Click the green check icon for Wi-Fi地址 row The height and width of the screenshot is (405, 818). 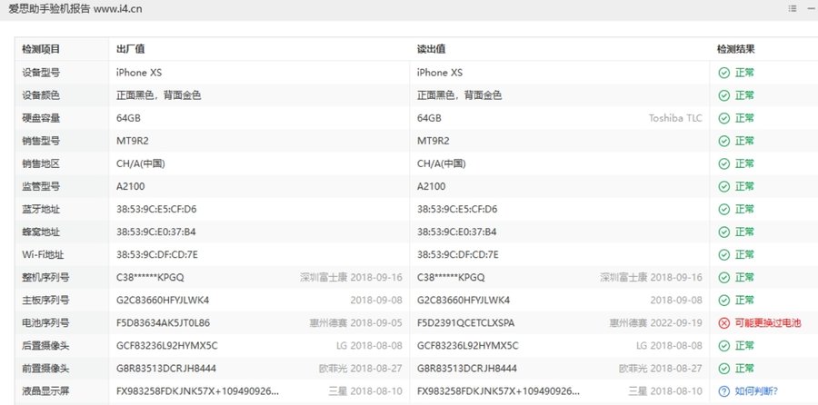[724, 255]
